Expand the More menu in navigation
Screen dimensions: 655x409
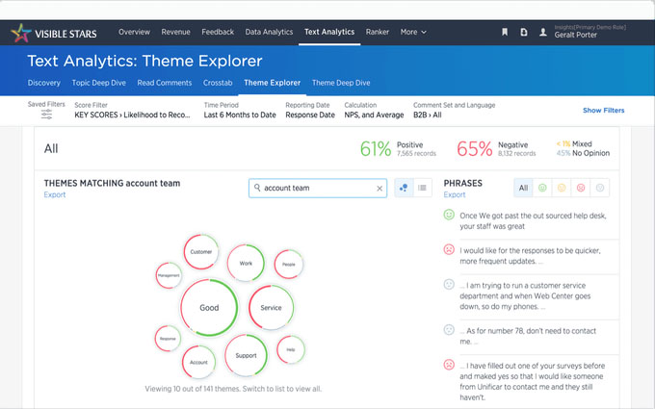413,32
